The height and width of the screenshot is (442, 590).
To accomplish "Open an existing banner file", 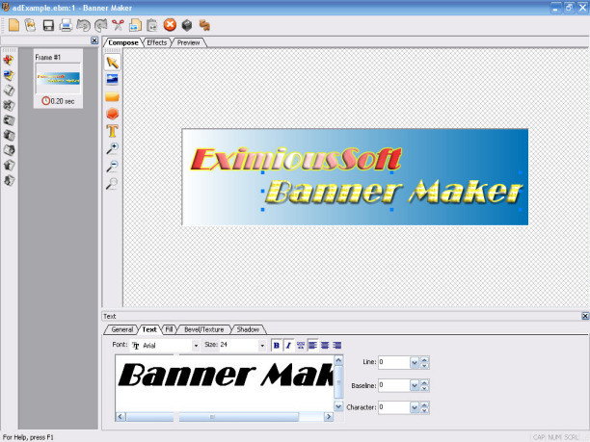I will tap(31, 25).
